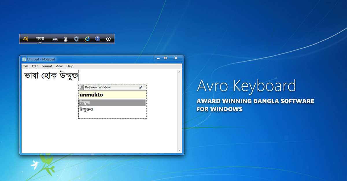Open the Notepad Help menu
Viewport: 347px width, 181px height.
[x=70, y=66]
